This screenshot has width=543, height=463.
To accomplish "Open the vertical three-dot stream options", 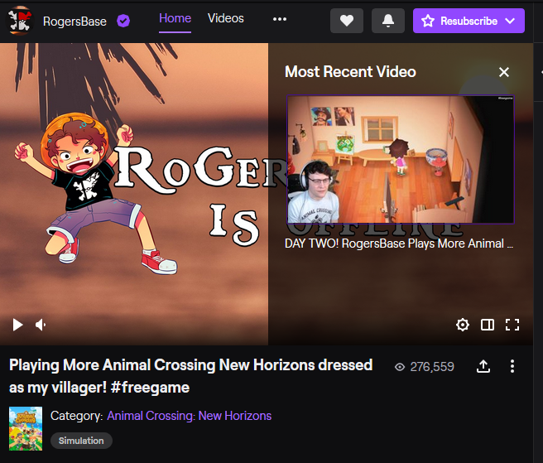I will [512, 366].
